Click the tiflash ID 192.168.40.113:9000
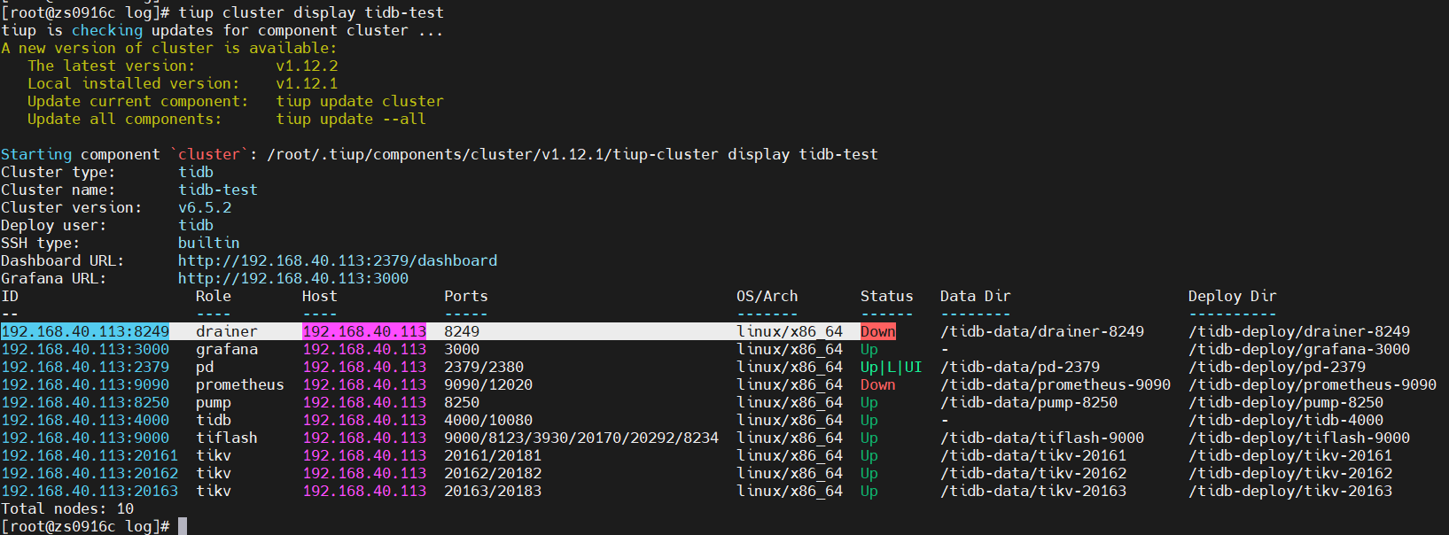 (x=85, y=438)
